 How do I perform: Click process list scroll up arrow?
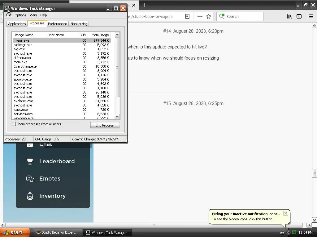[117, 35]
